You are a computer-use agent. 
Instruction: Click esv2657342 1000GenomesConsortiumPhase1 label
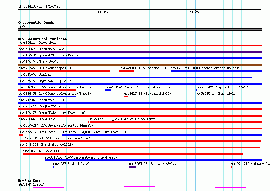click(56, 138)
